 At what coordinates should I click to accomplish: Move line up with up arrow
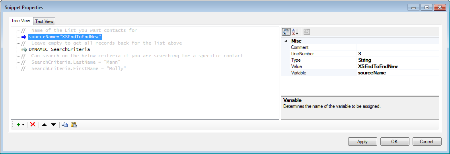pyautogui.click(x=44, y=125)
